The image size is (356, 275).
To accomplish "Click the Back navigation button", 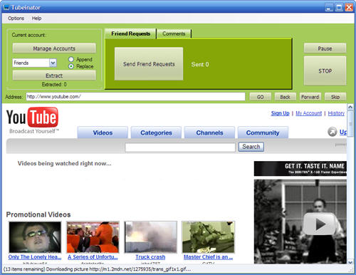I will point(285,97).
